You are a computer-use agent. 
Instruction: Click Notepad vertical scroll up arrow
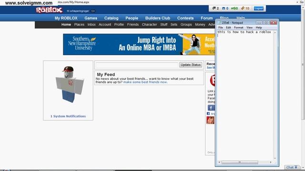(275, 32)
